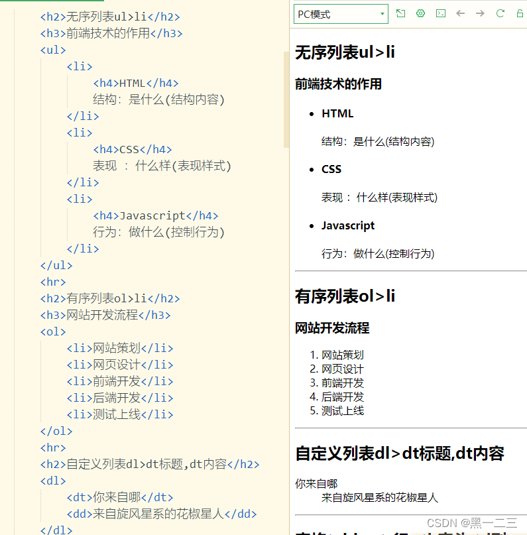Go back in the built-in browser

coord(461,14)
